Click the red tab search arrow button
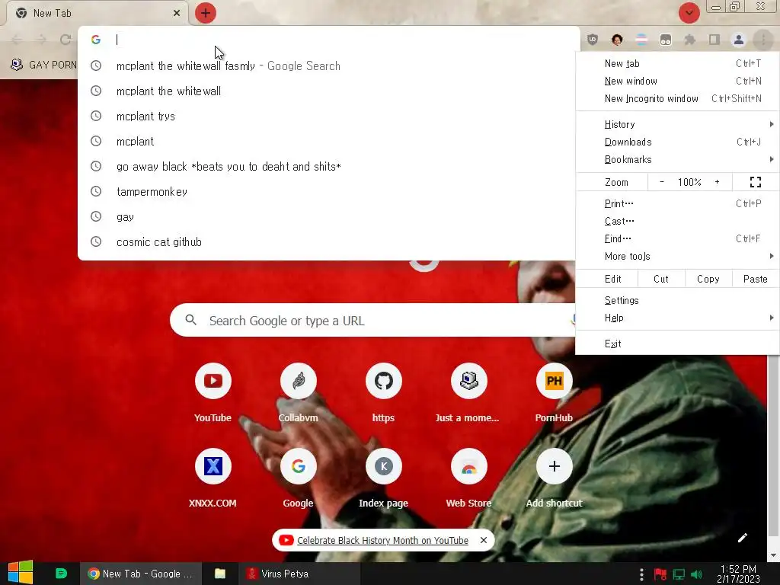780x585 pixels. (689, 13)
